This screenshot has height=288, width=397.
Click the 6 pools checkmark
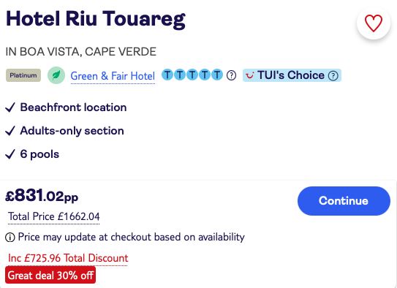pos(10,154)
